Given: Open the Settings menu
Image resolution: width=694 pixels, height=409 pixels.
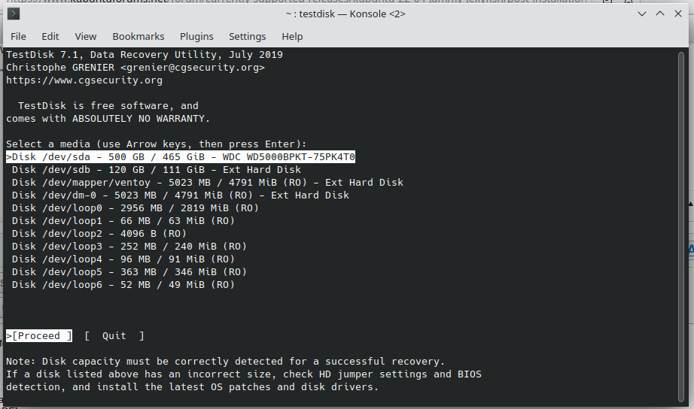Looking at the screenshot, I should tap(248, 36).
